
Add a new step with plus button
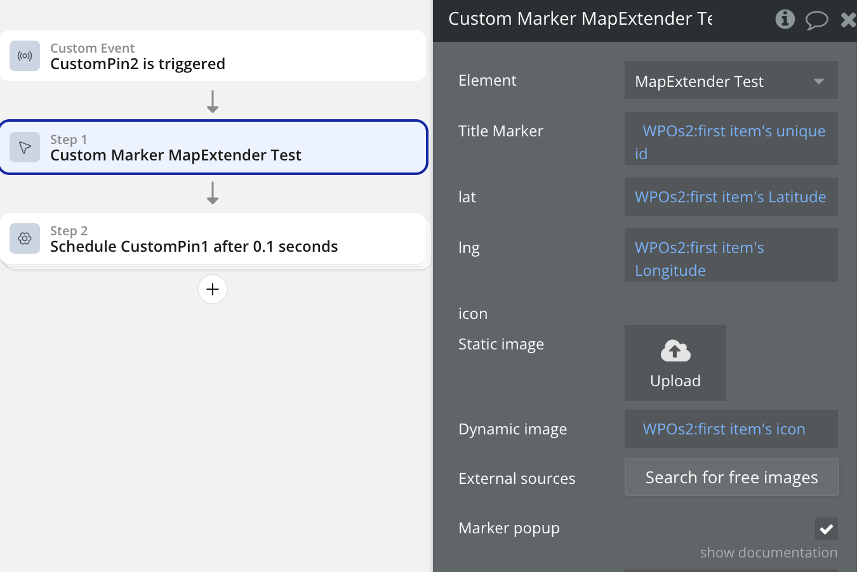coord(213,289)
